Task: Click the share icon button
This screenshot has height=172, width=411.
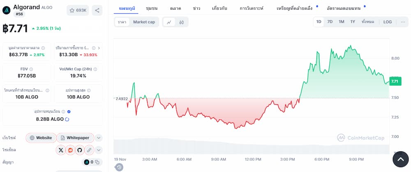Action: tap(97, 10)
